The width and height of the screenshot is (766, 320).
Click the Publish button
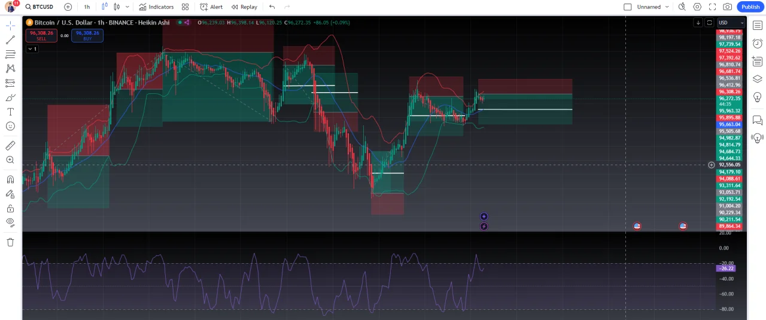click(x=750, y=7)
